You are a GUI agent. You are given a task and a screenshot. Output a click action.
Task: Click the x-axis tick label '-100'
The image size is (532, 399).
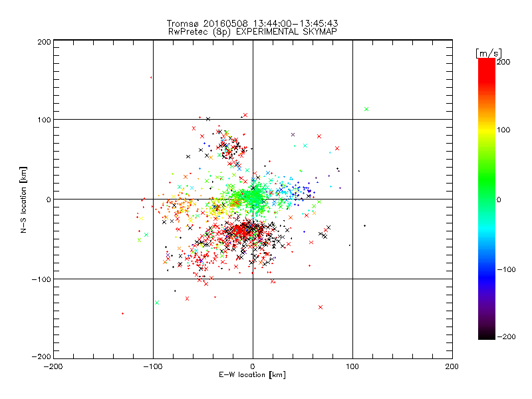(153, 367)
